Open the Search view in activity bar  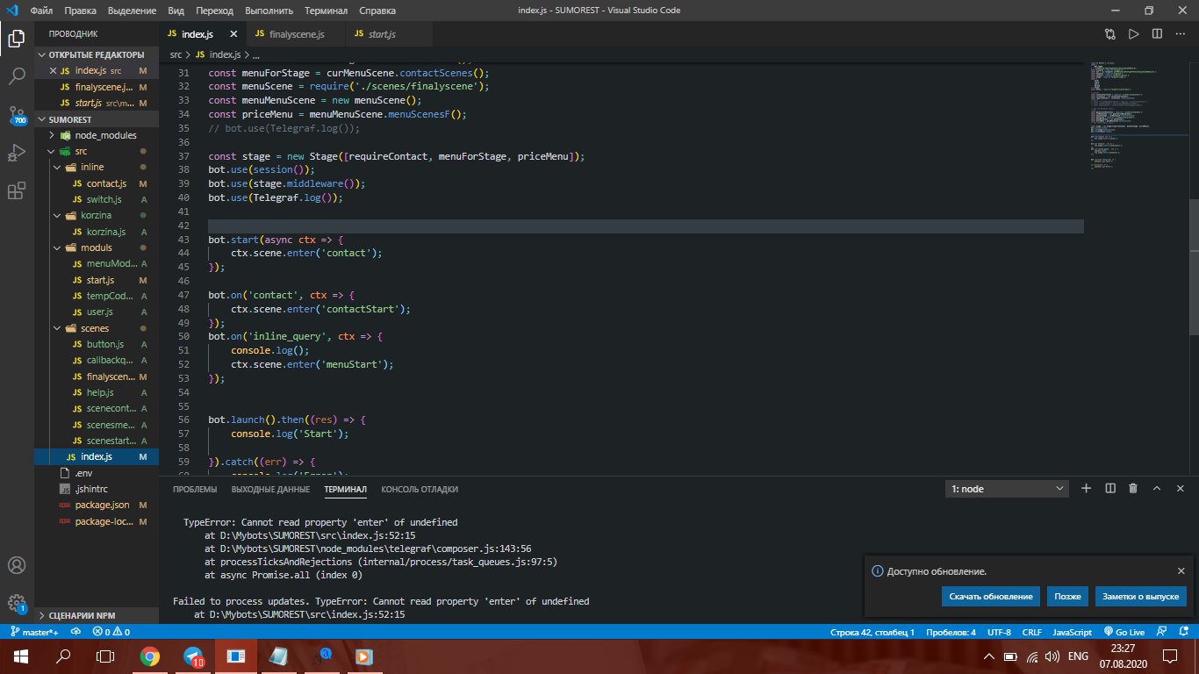point(17,76)
